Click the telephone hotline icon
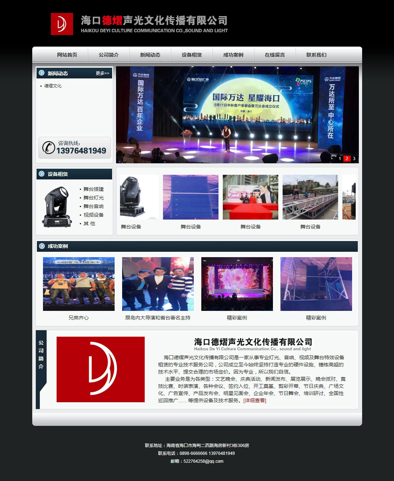The image size is (394, 481). (48, 148)
